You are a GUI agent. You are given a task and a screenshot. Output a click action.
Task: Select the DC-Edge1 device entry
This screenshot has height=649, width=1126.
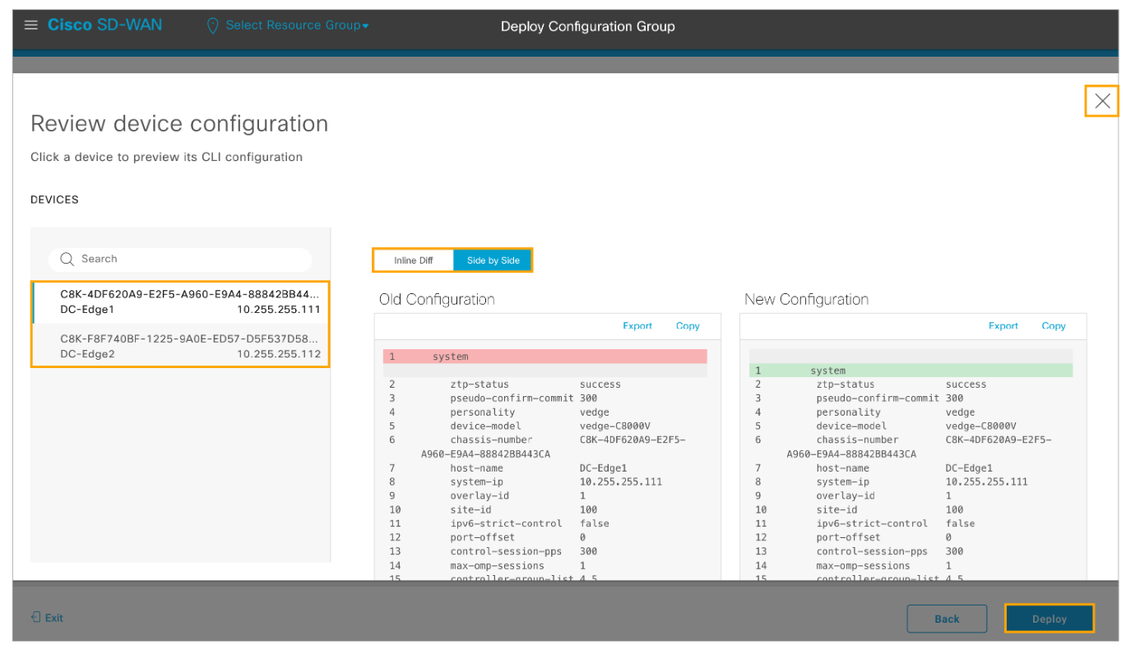coord(181,301)
